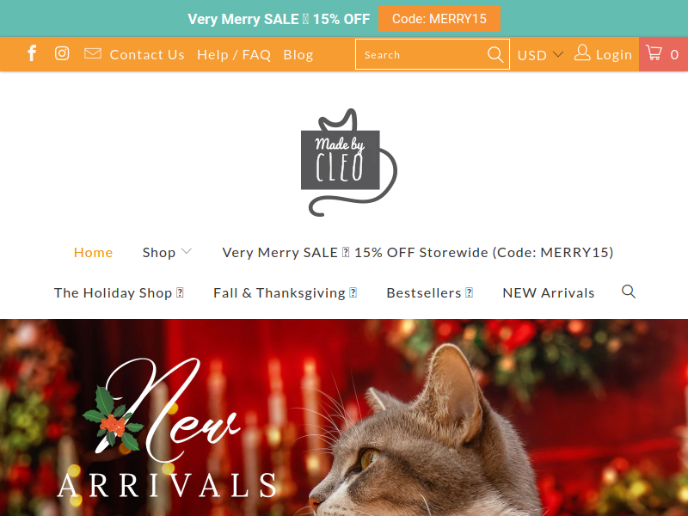Open the Shop navigation menu
This screenshot has width=688, height=516.
159,252
